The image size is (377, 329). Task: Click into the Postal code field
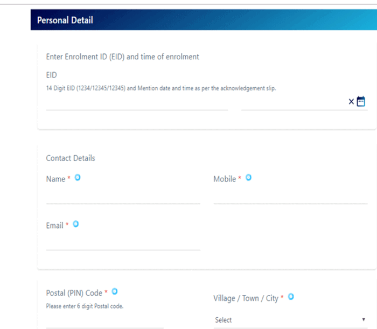click(105, 321)
